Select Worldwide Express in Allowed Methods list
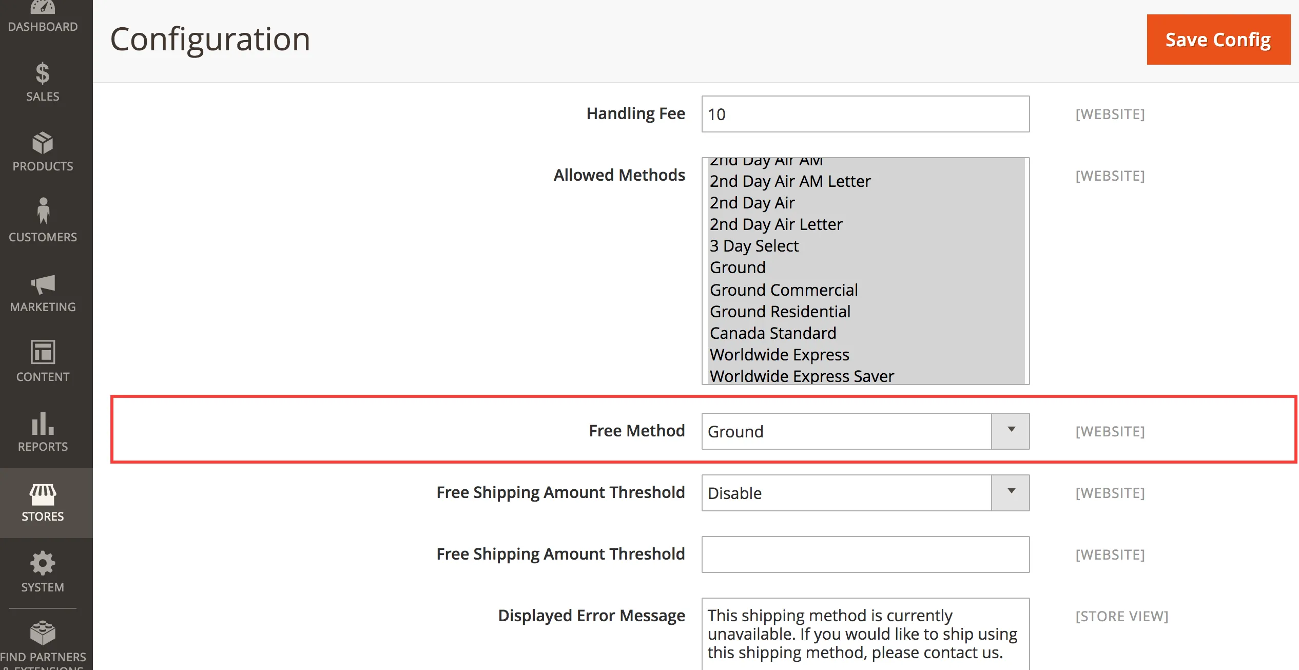Screen dimensions: 1299x670 pos(779,355)
